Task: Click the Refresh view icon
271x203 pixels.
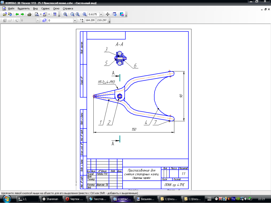Action: coord(115,14)
